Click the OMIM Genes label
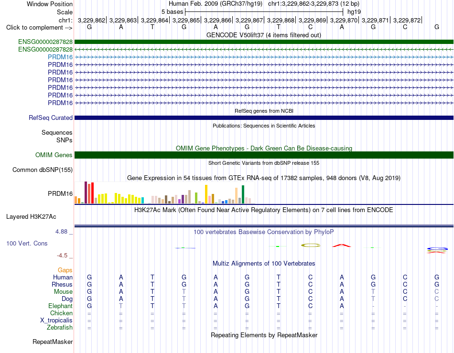454x353 pixels. click(54, 155)
